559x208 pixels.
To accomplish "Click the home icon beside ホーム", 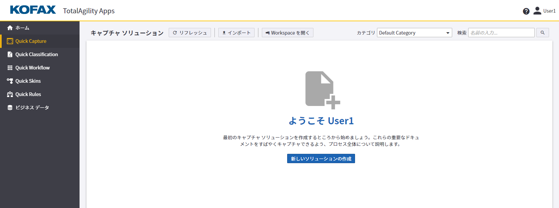I will click(10, 28).
